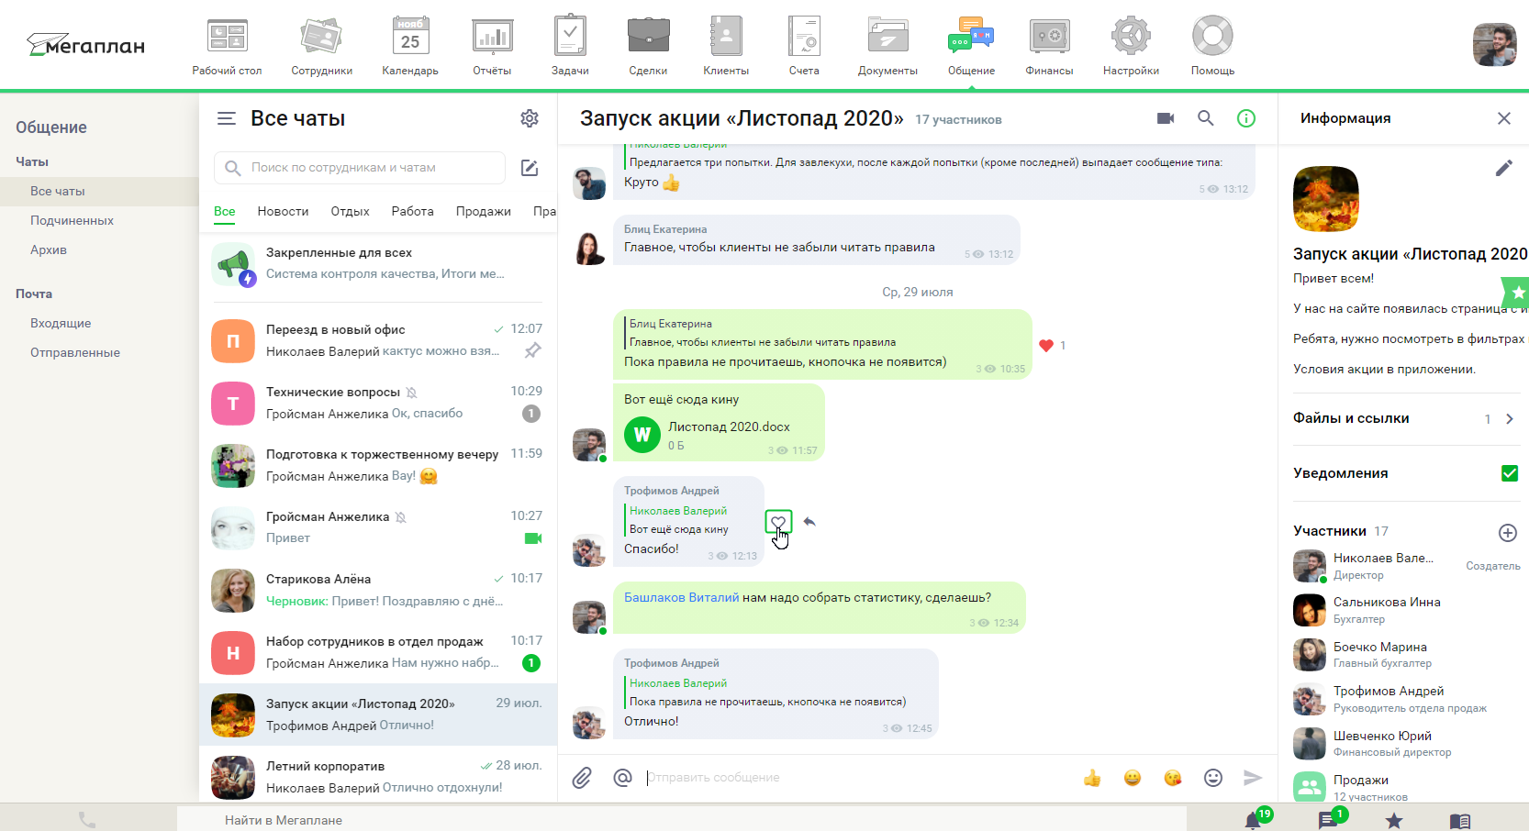Attach a file with paperclip icon
This screenshot has width=1529, height=831.
tap(582, 778)
